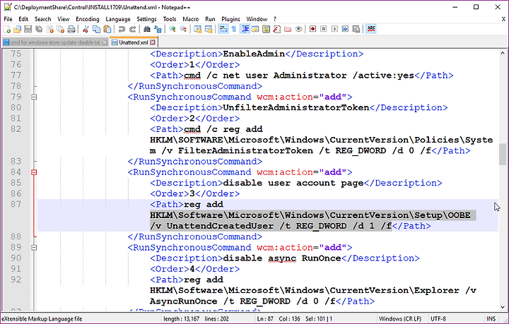Open User Defined Language dialog icon
The height and width of the screenshot is (324, 509).
[255, 30]
